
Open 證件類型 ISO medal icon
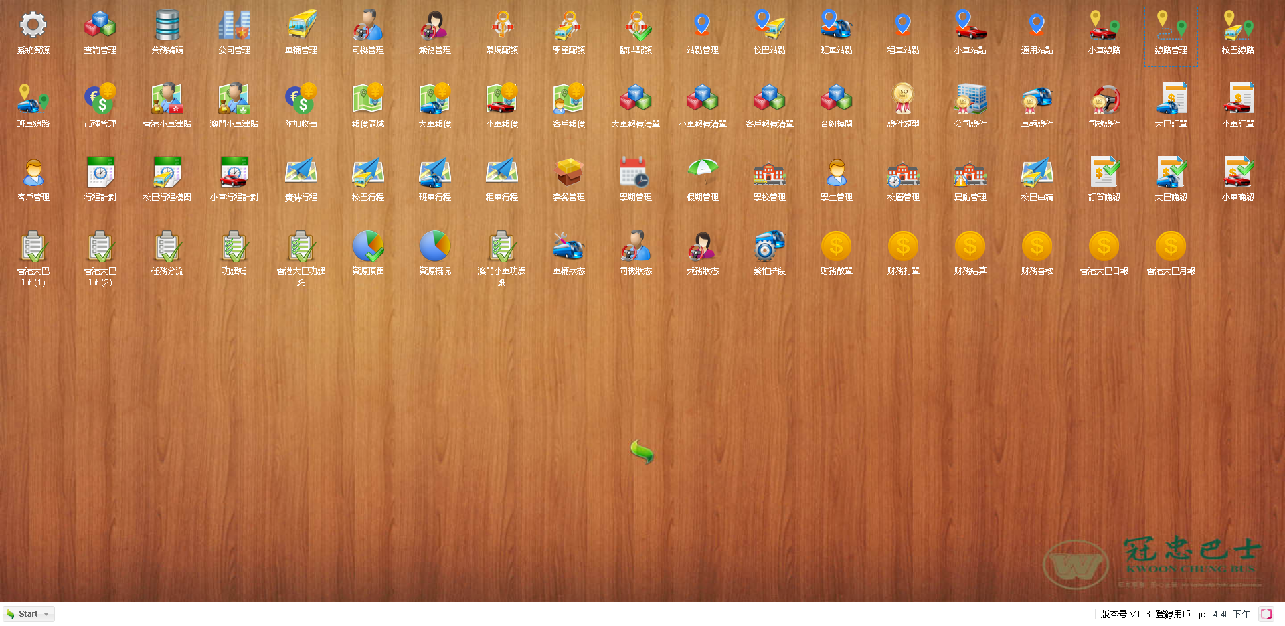tap(903, 99)
